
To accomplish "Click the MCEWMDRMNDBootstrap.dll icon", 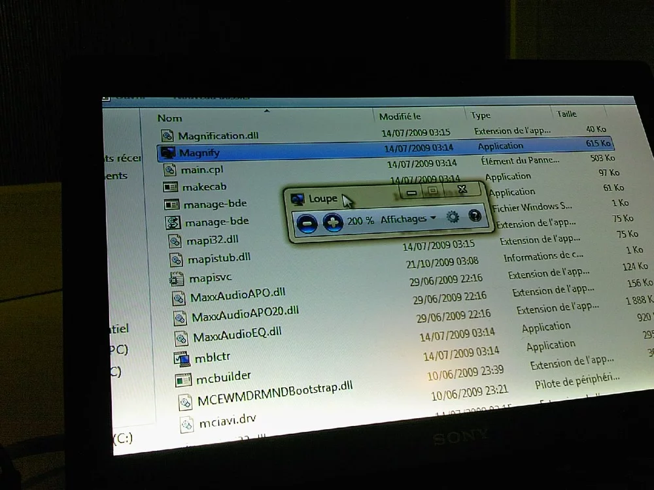I will point(185,402).
